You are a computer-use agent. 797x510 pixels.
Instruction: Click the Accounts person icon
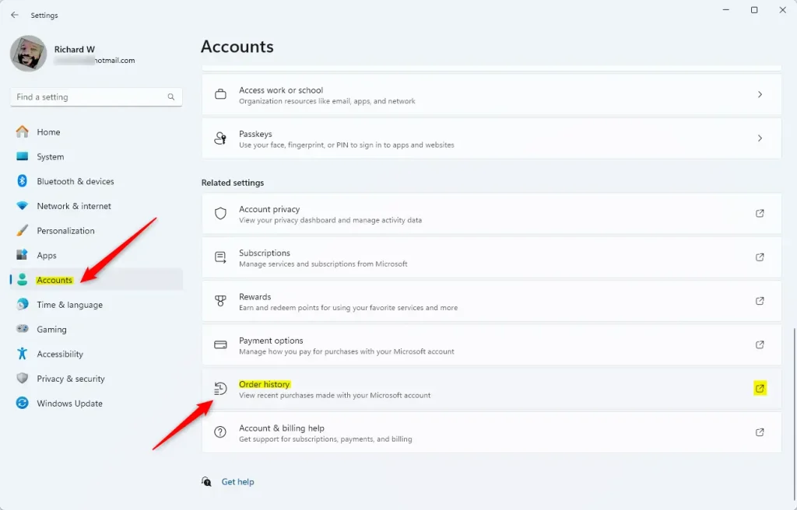[23, 280]
